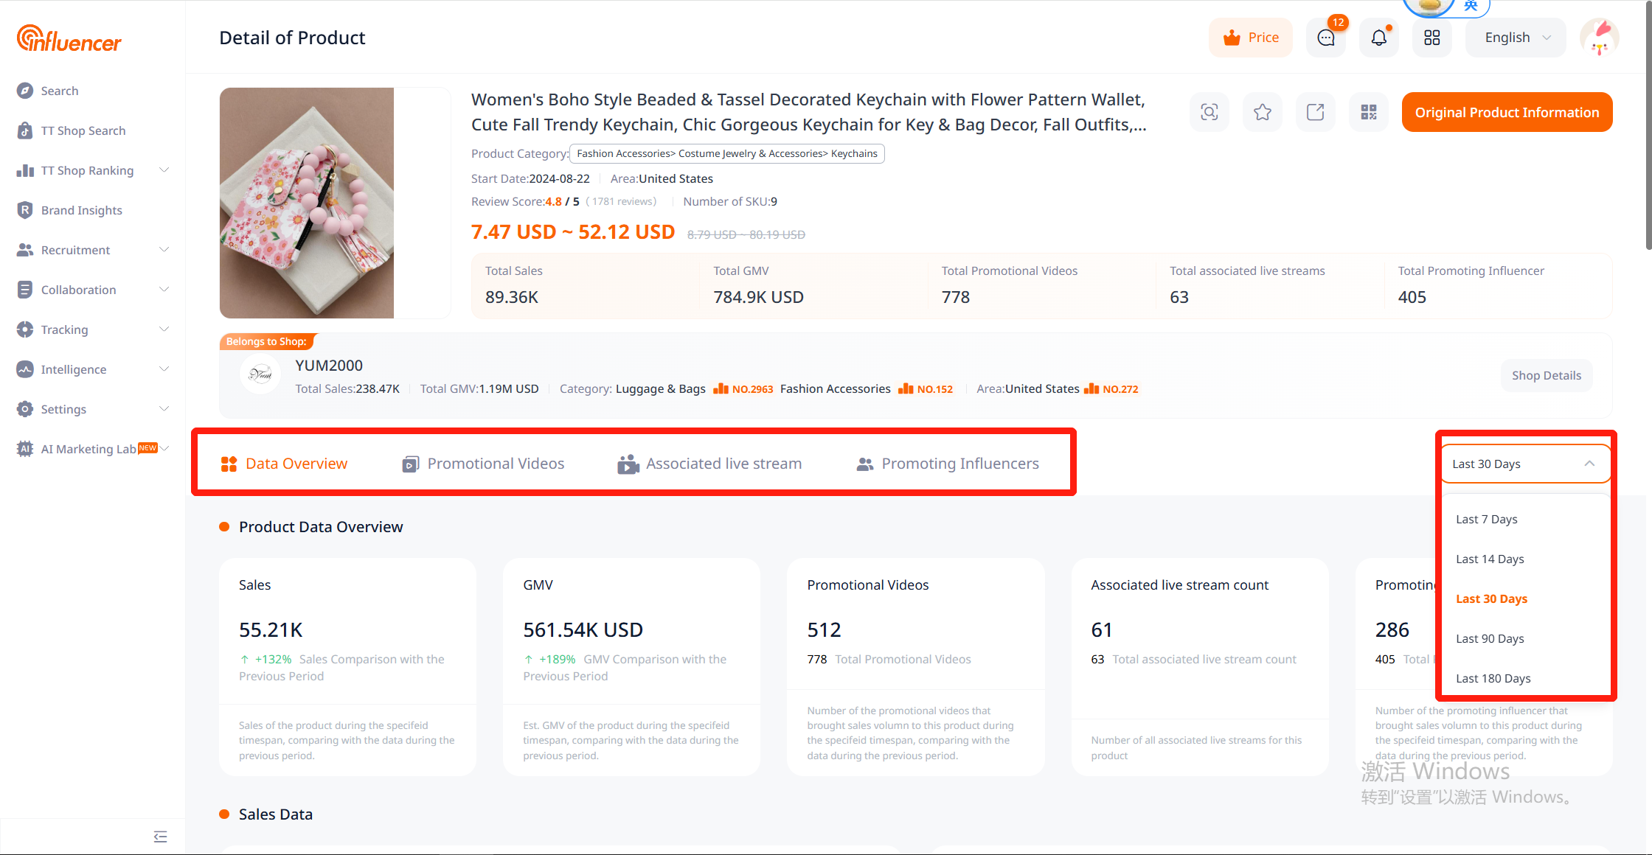Click the user avatar icon
The height and width of the screenshot is (855, 1652).
coord(1599,38)
